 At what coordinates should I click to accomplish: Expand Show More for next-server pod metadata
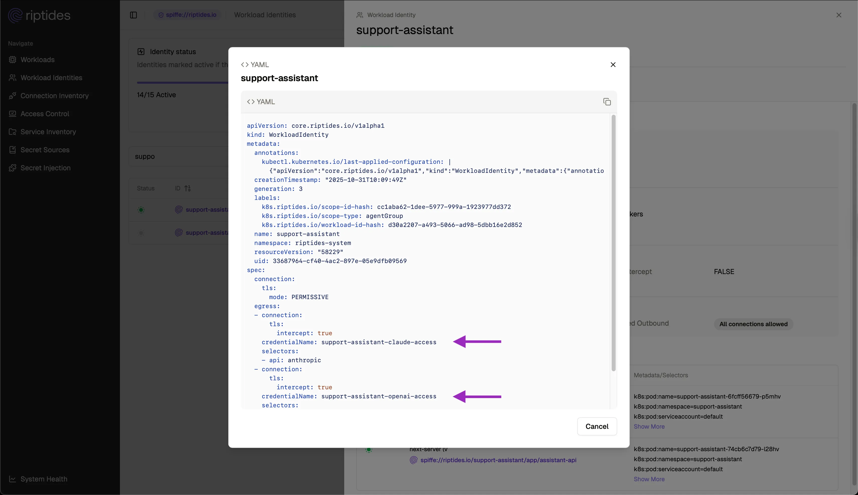tap(649, 479)
